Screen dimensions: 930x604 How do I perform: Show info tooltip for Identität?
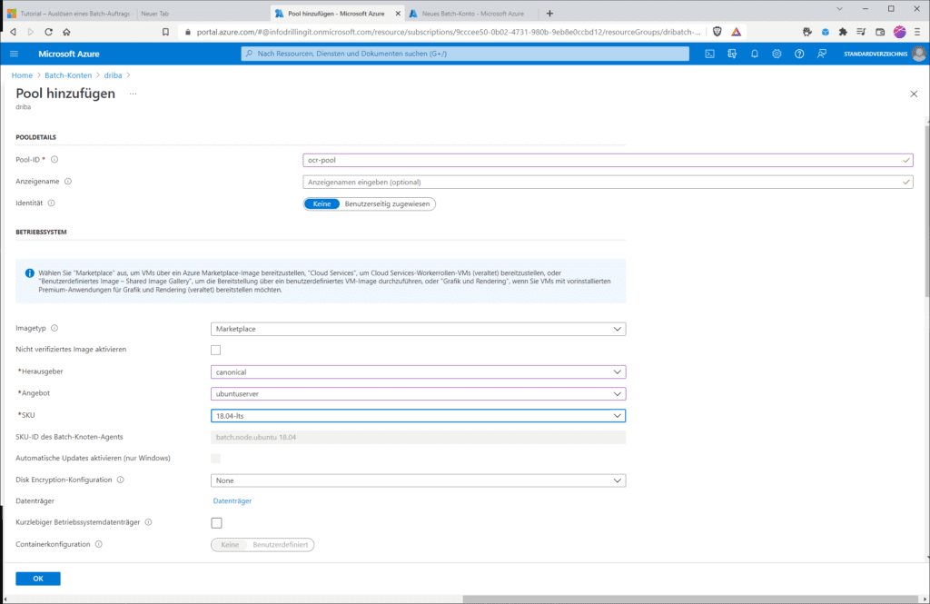coord(52,203)
